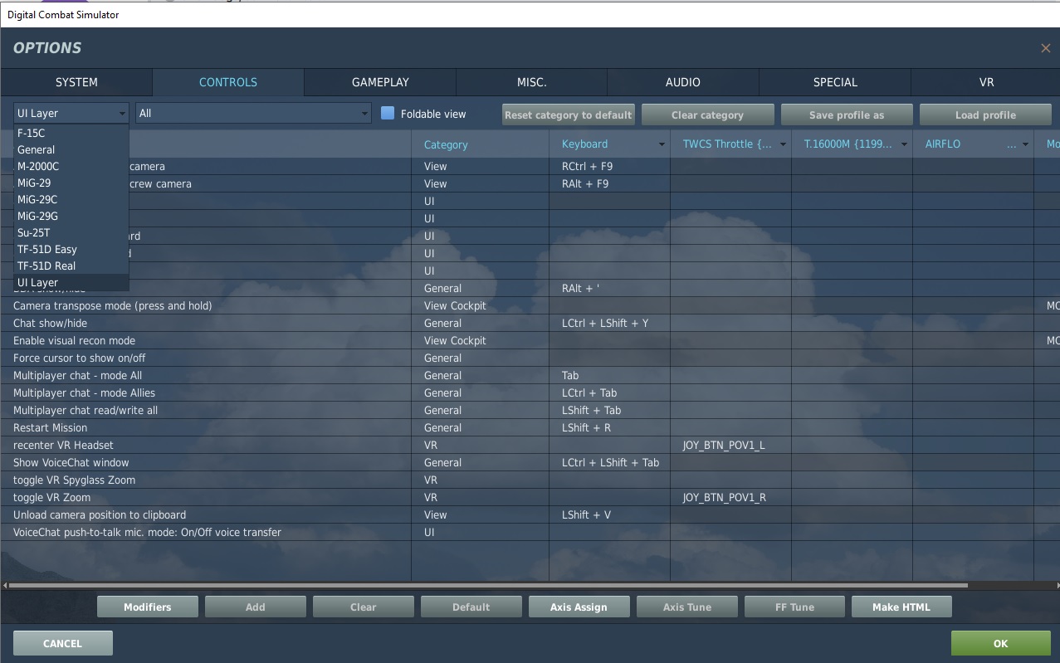Image resolution: width=1060 pixels, height=663 pixels.
Task: Select Multiplayer chat - mode All row
Action: pyautogui.click(x=530, y=375)
